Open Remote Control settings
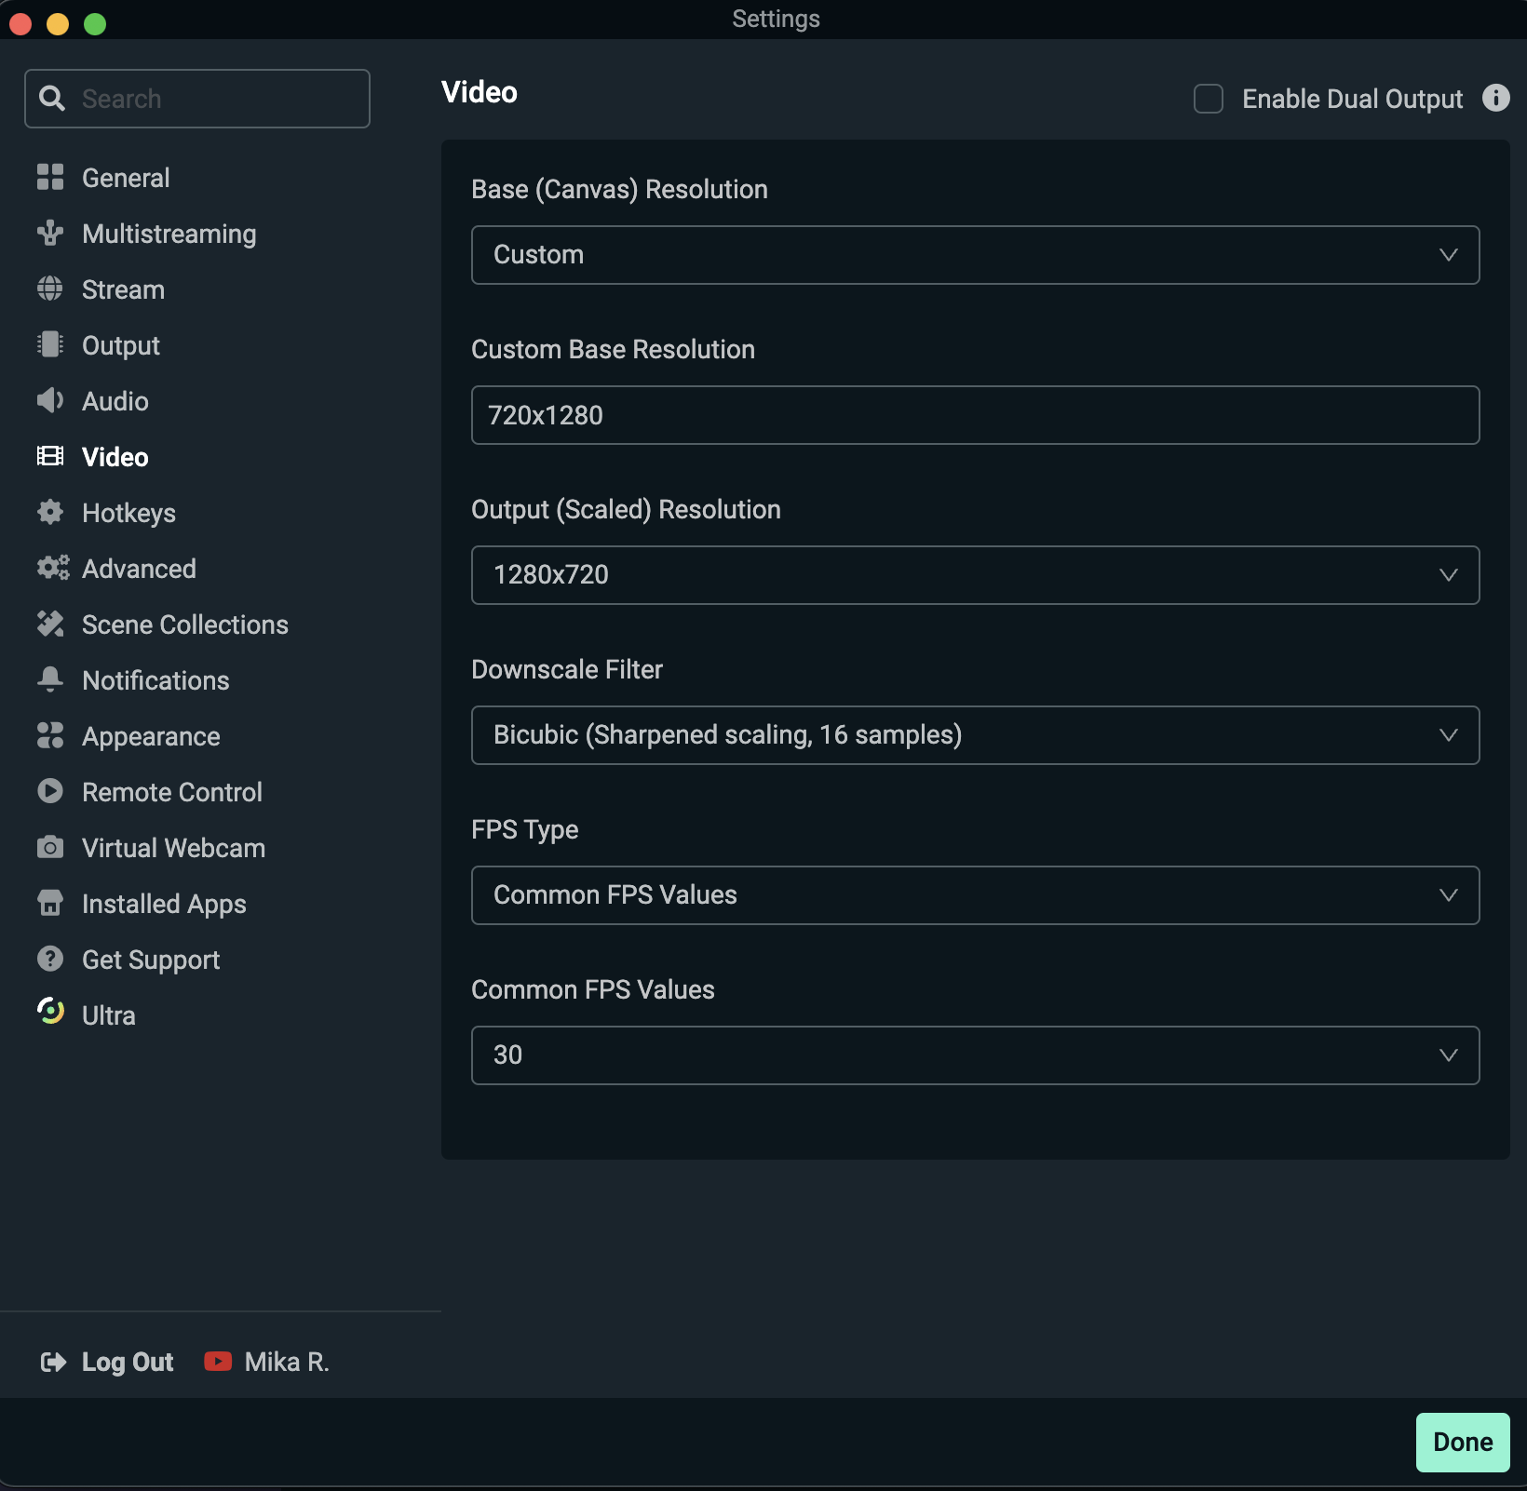Image resolution: width=1527 pixels, height=1491 pixels. pyautogui.click(x=172, y=792)
